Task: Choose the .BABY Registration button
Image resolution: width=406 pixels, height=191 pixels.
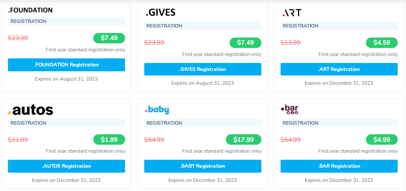Action: pyautogui.click(x=203, y=166)
